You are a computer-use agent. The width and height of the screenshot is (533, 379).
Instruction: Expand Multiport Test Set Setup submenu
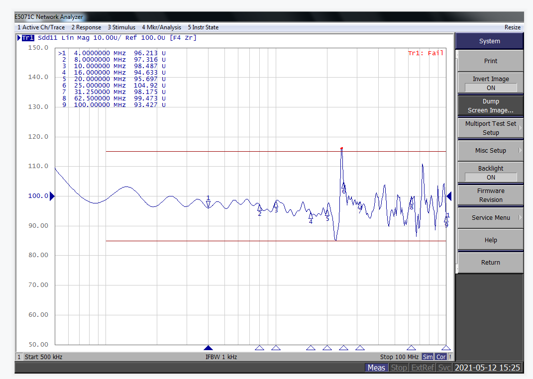click(x=490, y=128)
